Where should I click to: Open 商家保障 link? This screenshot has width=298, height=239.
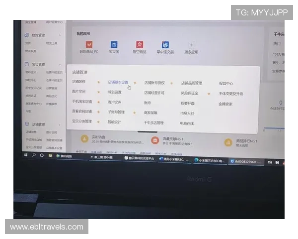(x=150, y=113)
